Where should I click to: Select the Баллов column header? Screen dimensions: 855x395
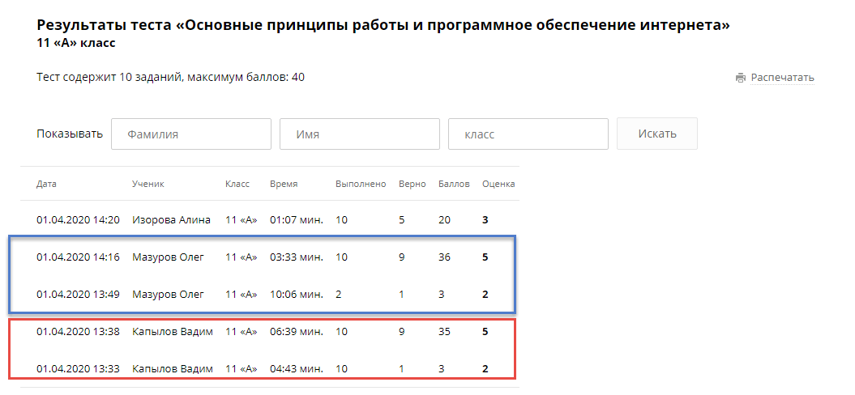tap(454, 185)
